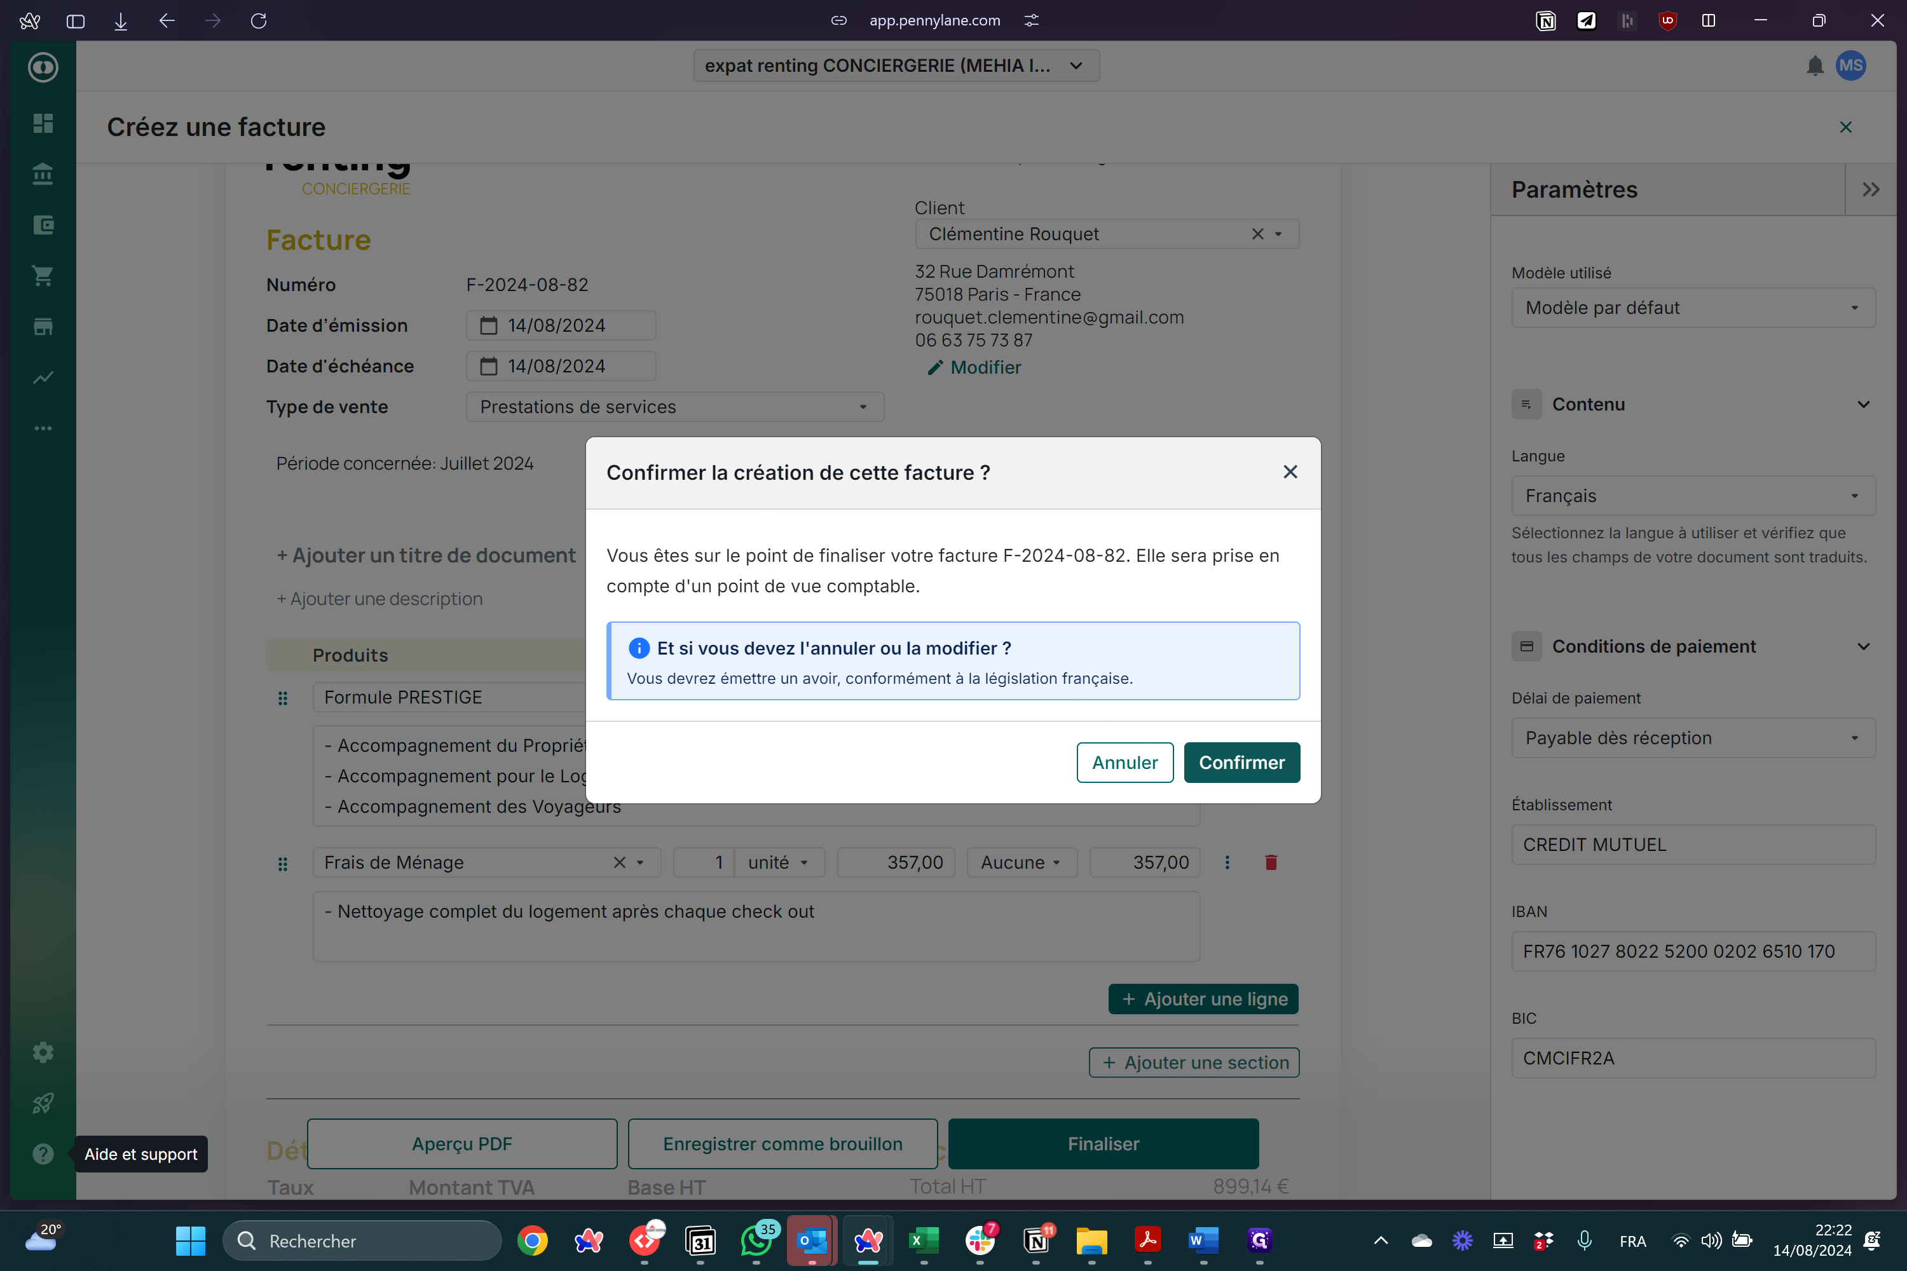
Task: Clear the selected client Clémentine Rouquet
Action: coord(1257,234)
